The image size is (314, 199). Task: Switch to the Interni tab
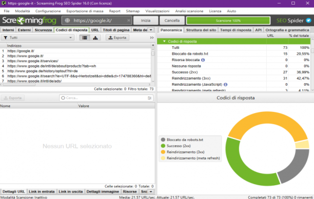(x=8, y=30)
